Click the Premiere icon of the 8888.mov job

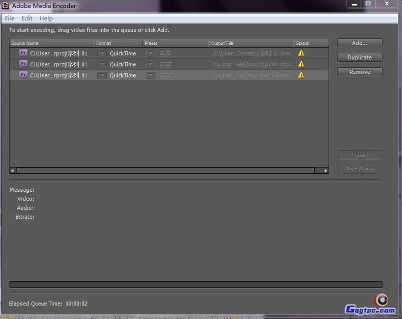tap(23, 75)
